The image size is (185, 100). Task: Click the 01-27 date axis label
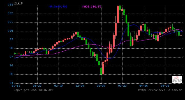(x=37, y=86)
